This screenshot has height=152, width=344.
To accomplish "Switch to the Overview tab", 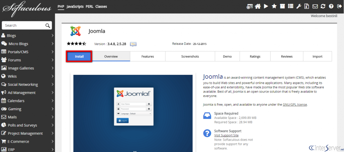I will tap(111, 56).
